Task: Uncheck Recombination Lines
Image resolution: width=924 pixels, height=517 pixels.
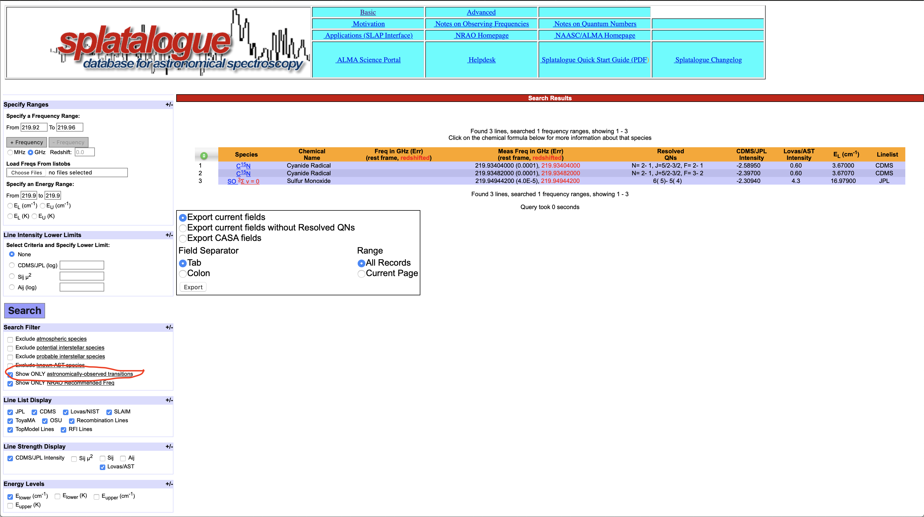Action: [x=72, y=421]
